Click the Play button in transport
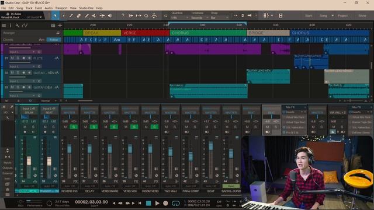 point(157,203)
